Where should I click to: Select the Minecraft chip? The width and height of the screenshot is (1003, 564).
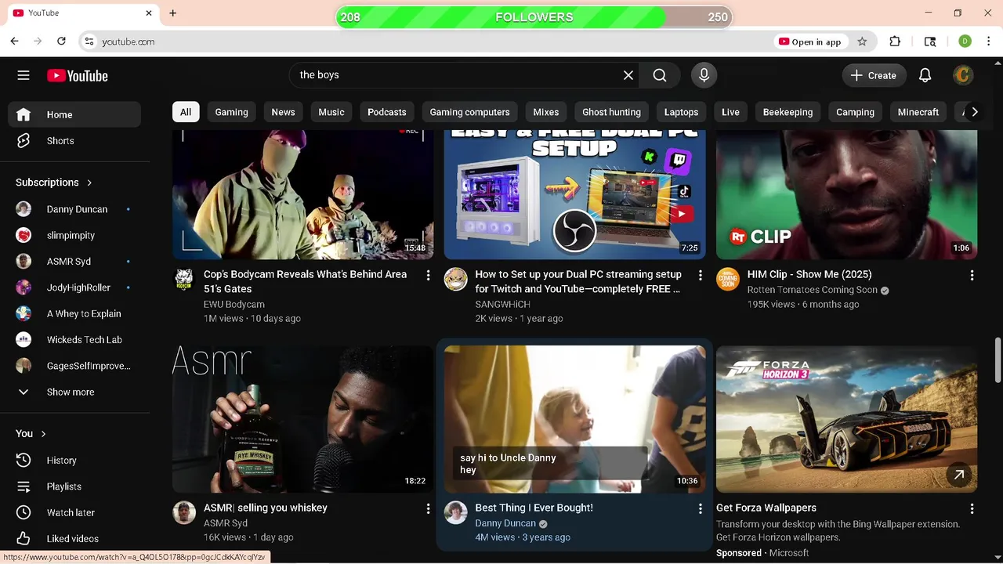coord(918,112)
